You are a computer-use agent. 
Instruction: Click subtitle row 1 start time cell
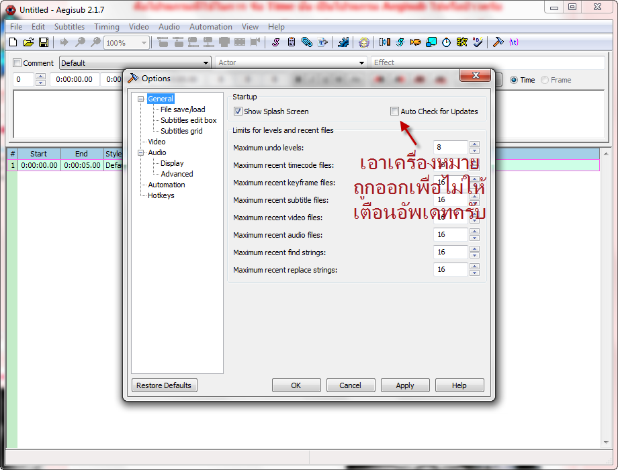click(x=39, y=165)
